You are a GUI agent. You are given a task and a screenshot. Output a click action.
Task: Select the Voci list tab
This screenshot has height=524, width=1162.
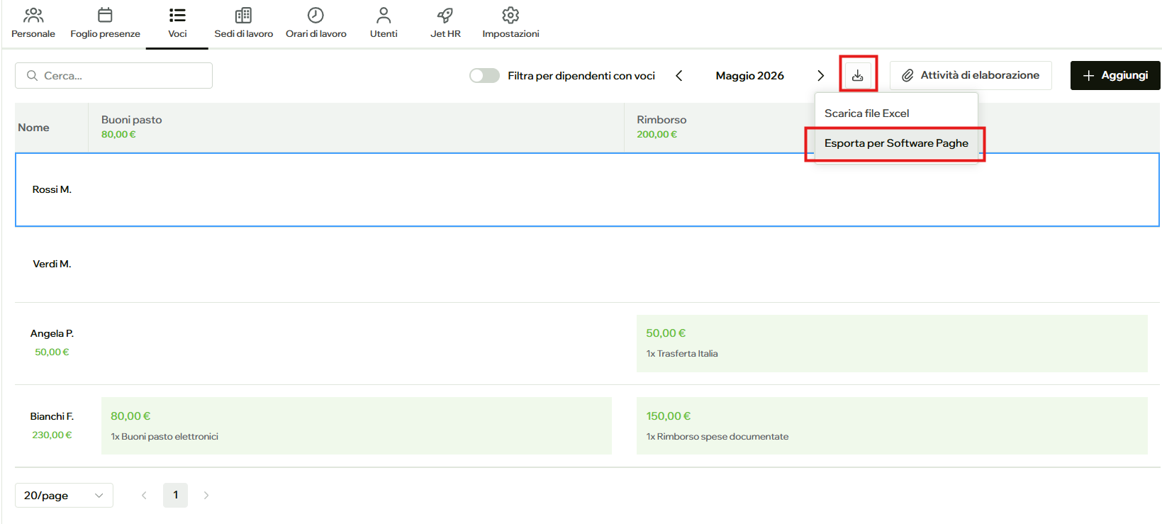(177, 23)
